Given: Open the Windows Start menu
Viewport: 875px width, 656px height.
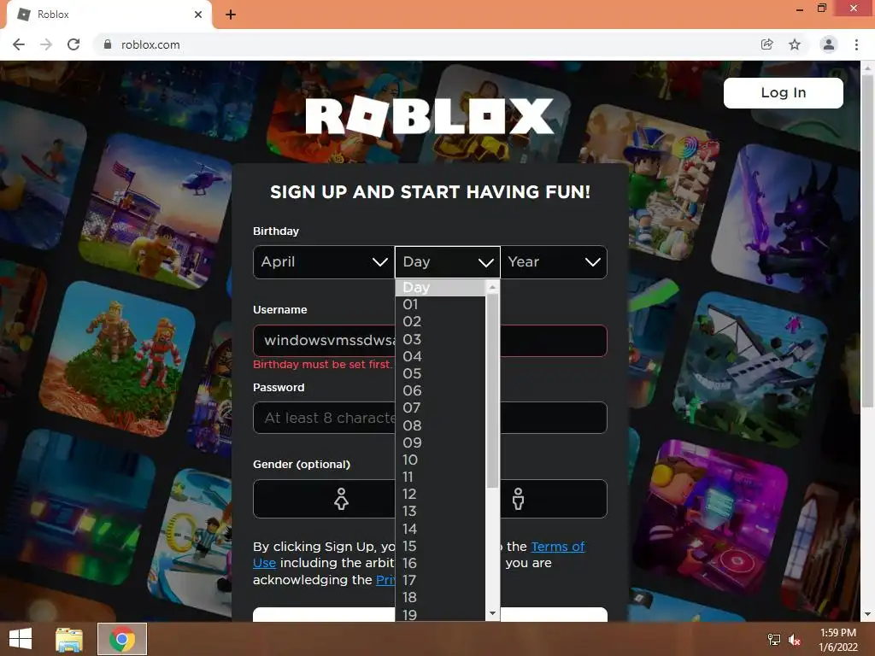Looking at the screenshot, I should [21, 639].
